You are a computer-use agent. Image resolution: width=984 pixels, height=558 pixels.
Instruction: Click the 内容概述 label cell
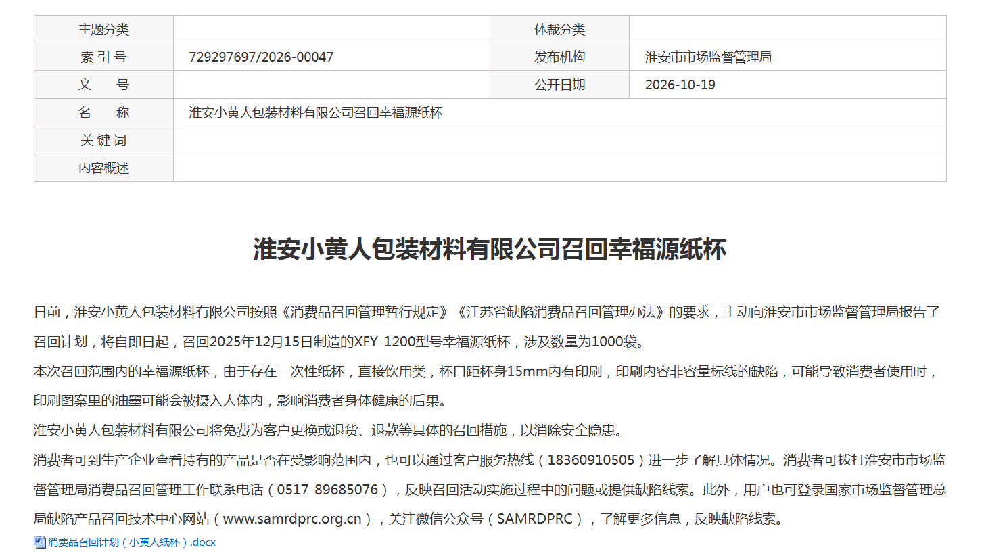click(x=103, y=168)
